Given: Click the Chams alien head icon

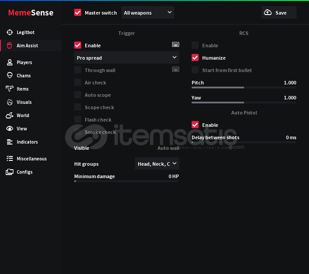Looking at the screenshot, I should coord(9,76).
